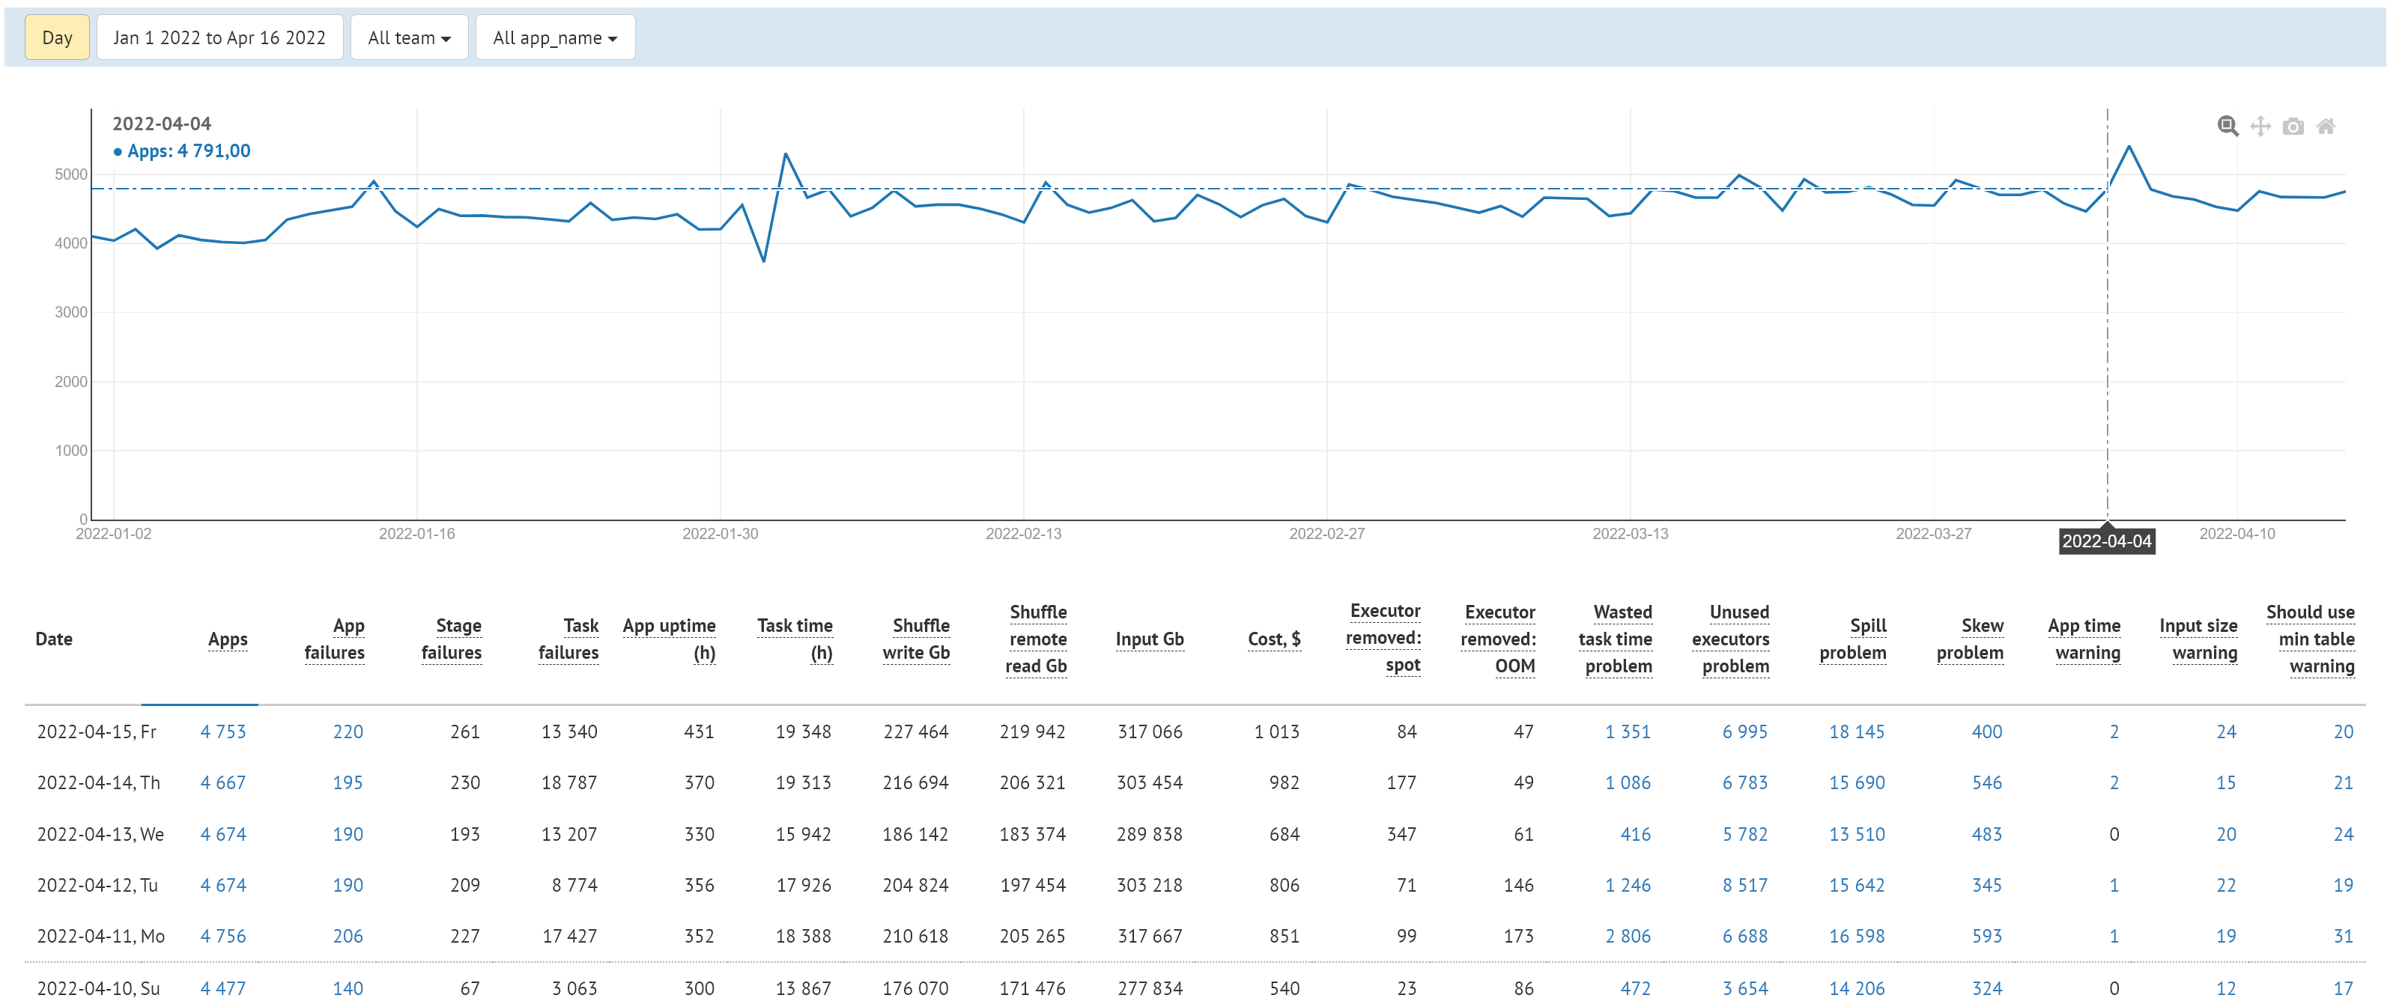This screenshot has height=1007, width=2390.
Task: Reset chart axes with home icon
Action: pos(2325,126)
